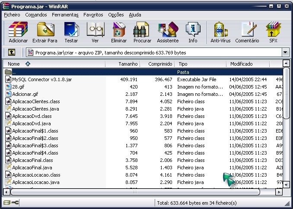Click the key password icon in status bar

pyautogui.click(x=15, y=203)
